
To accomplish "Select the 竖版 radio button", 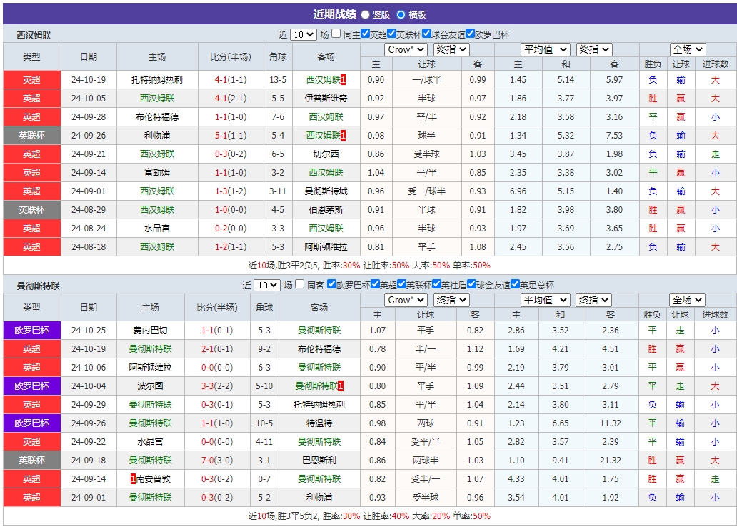I will 364,12.
